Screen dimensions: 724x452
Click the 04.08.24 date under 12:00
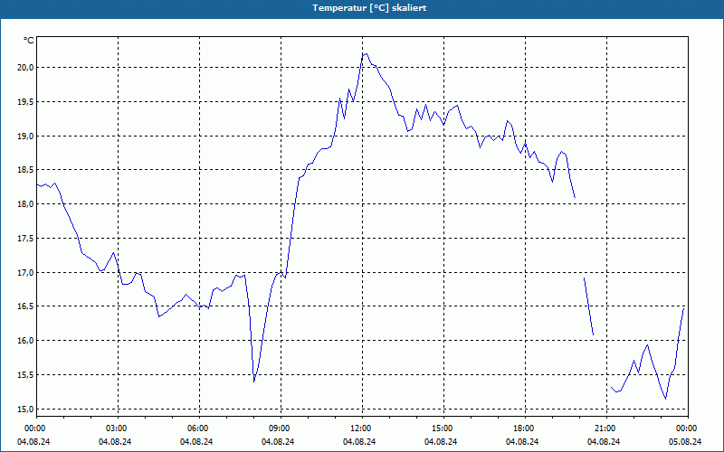[359, 442]
